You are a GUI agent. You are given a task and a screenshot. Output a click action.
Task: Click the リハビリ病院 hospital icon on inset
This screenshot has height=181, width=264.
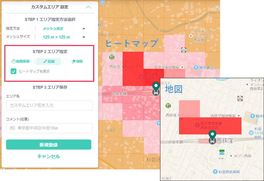pyautogui.click(x=251, y=133)
